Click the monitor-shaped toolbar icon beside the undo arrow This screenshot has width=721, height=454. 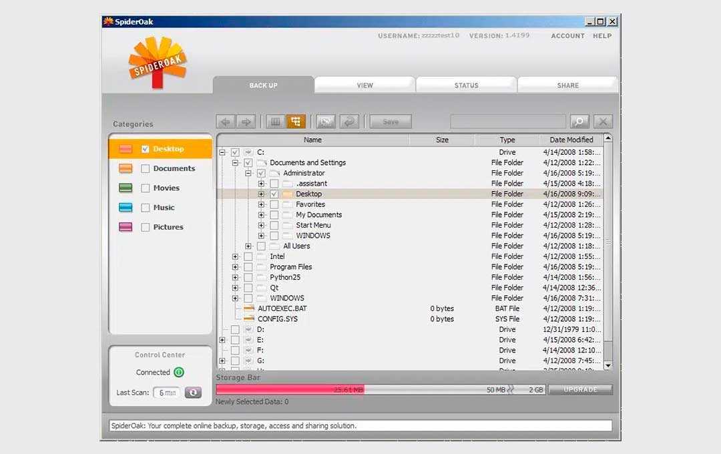pyautogui.click(x=326, y=122)
